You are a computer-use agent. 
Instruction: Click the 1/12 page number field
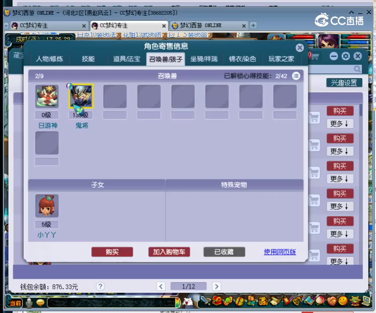pyautogui.click(x=188, y=286)
